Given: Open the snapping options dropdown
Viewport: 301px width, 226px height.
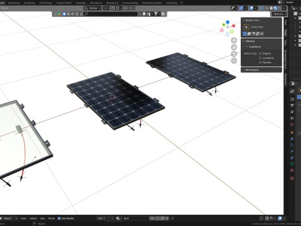Looking at the screenshot, I should (x=119, y=8).
